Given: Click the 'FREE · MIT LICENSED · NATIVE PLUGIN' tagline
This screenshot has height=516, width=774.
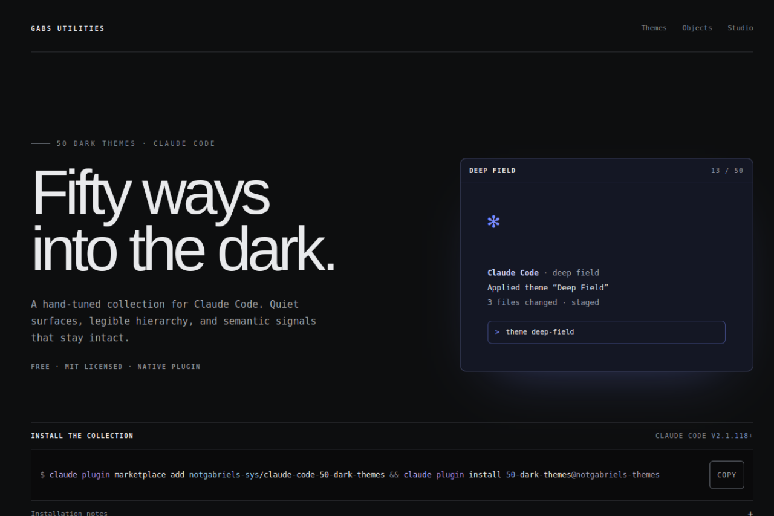Looking at the screenshot, I should 115,367.
